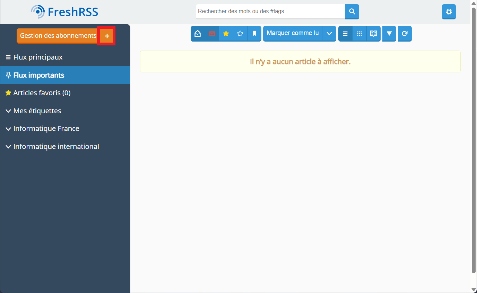The height and width of the screenshot is (293, 477).
Task: Open Articles favoris in the sidebar
Action: (x=42, y=93)
